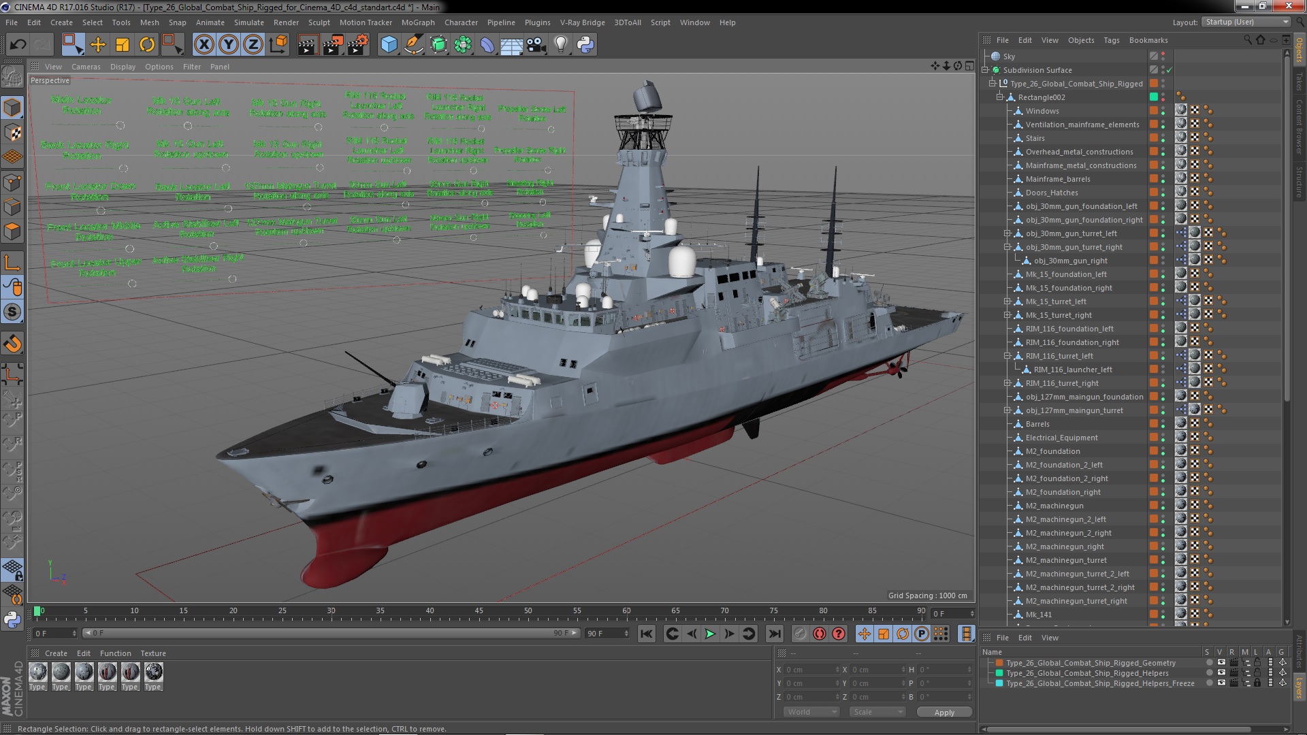Viewport: 1307px width, 735px height.
Task: Open the World coordinate dropdown
Action: (811, 712)
